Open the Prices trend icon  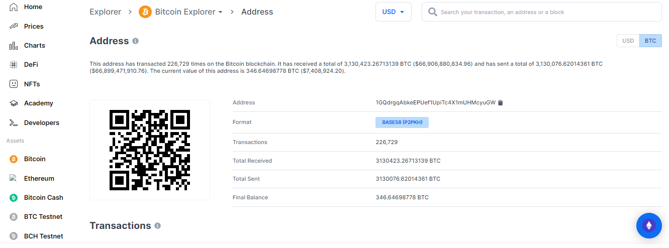tap(14, 26)
